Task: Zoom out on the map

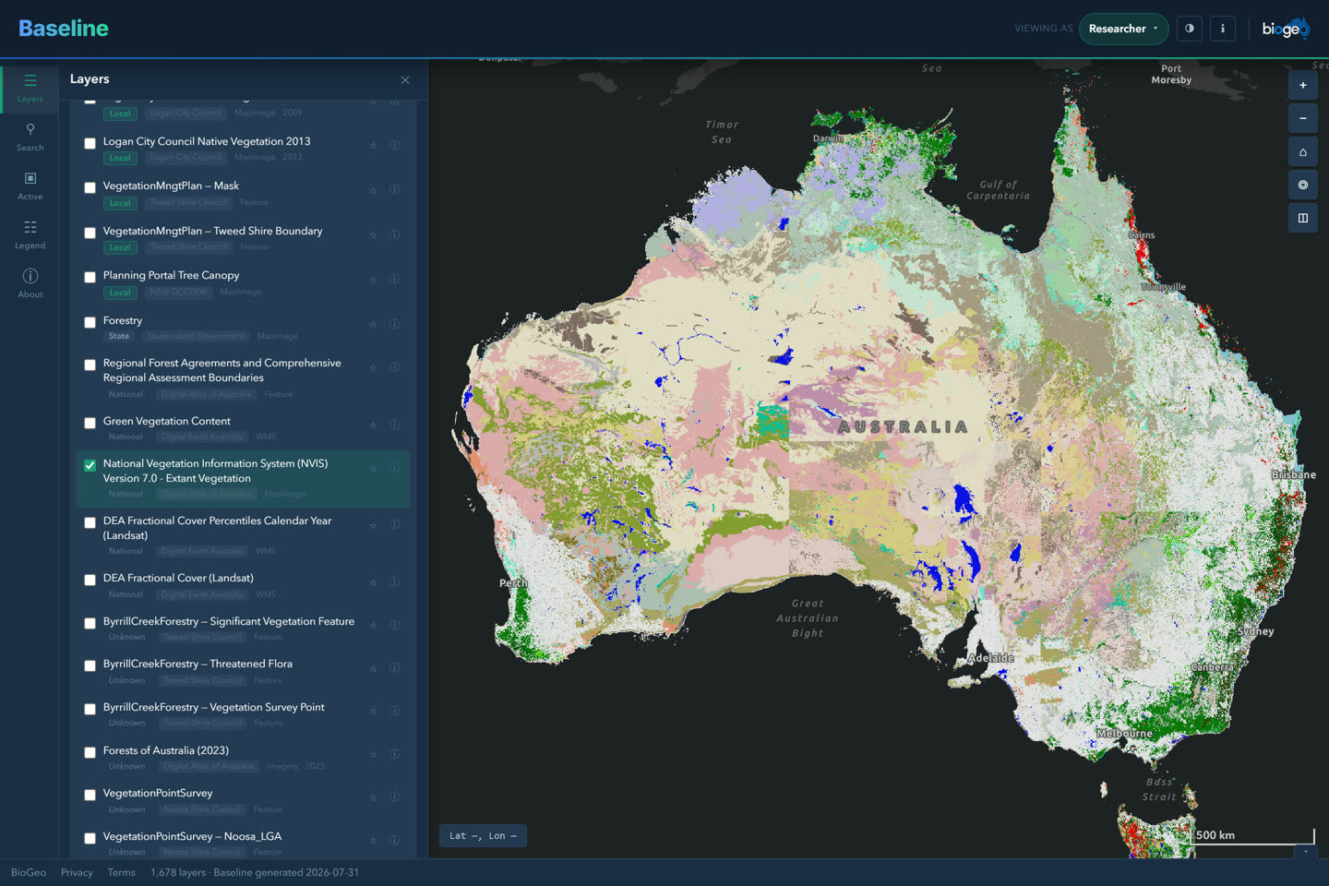Action: 1302,118
